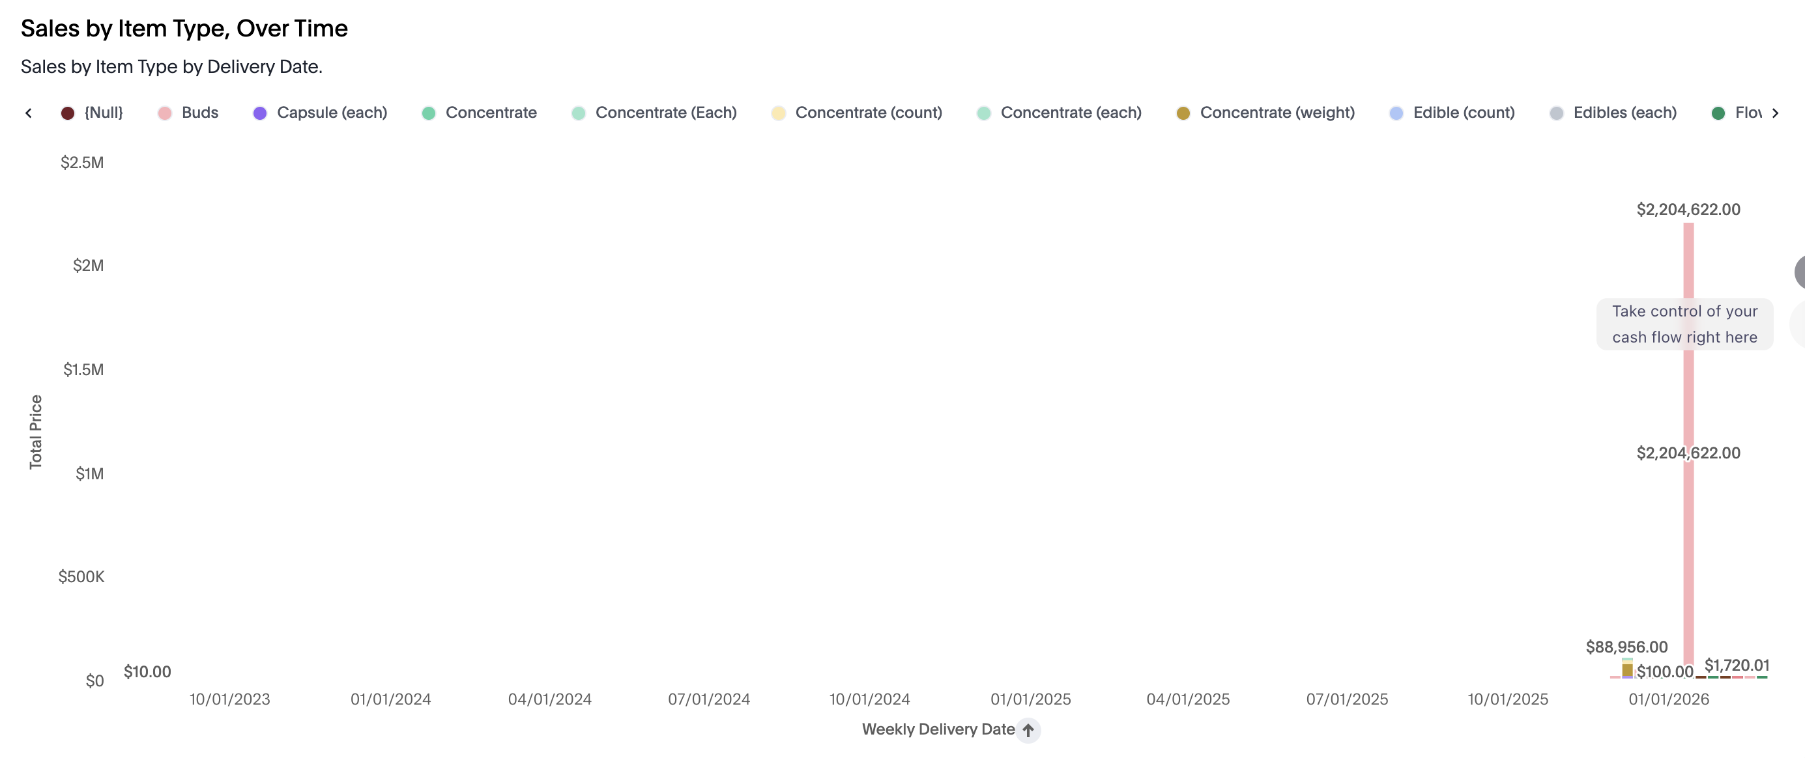Click the Concentrate (each) legend dot

coord(984,113)
